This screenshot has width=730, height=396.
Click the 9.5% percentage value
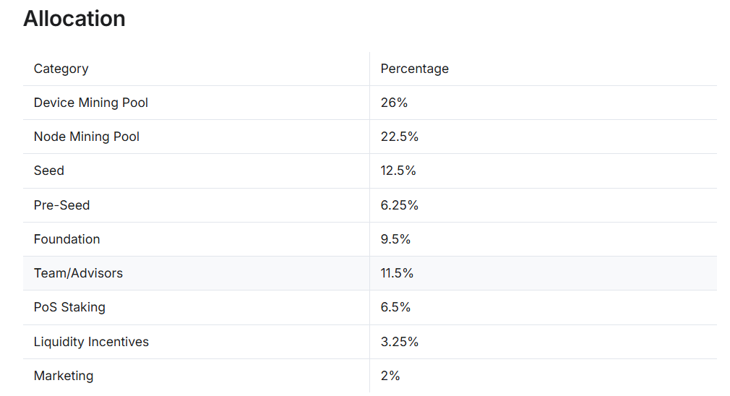pyautogui.click(x=395, y=239)
